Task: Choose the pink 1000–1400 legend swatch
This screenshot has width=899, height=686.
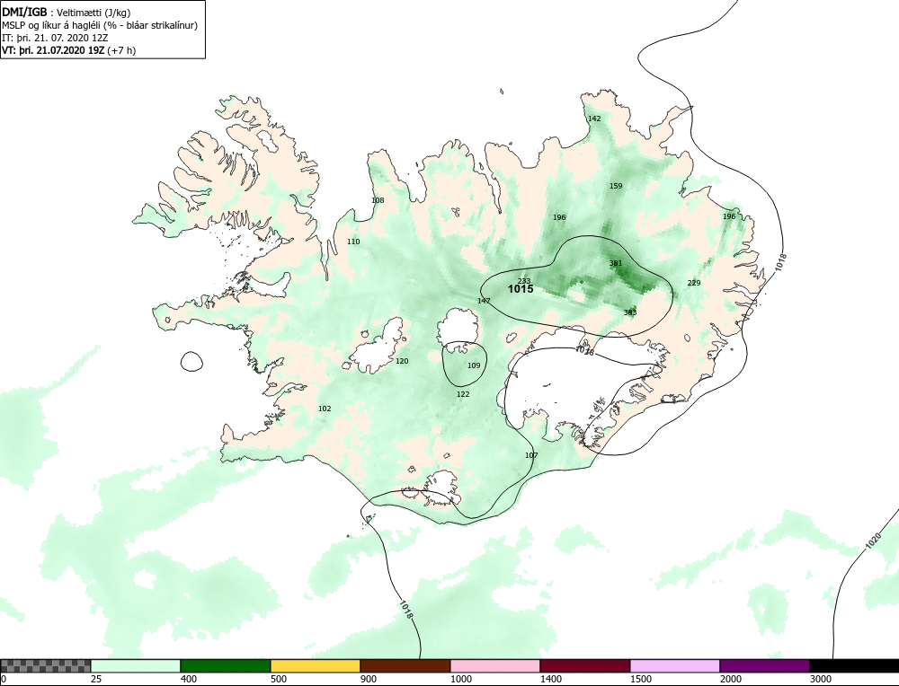Action: [495, 665]
